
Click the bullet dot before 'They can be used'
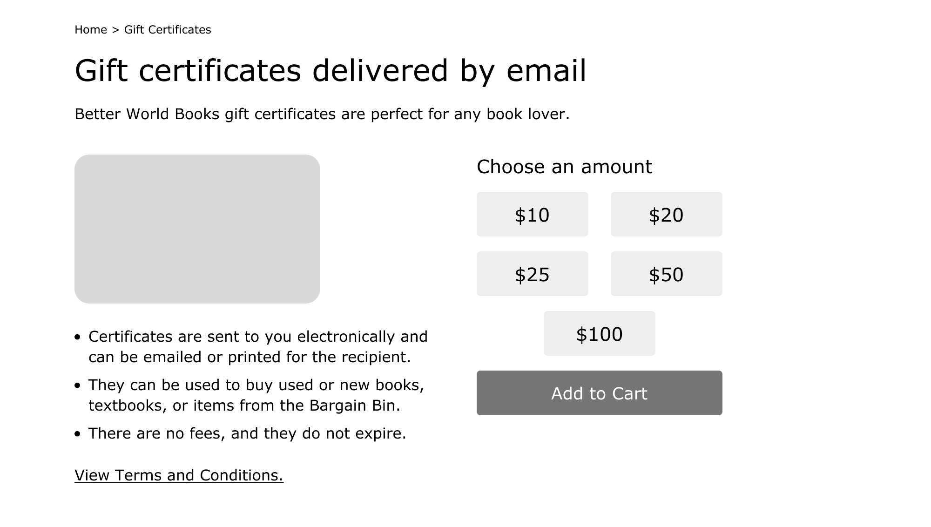tap(78, 385)
